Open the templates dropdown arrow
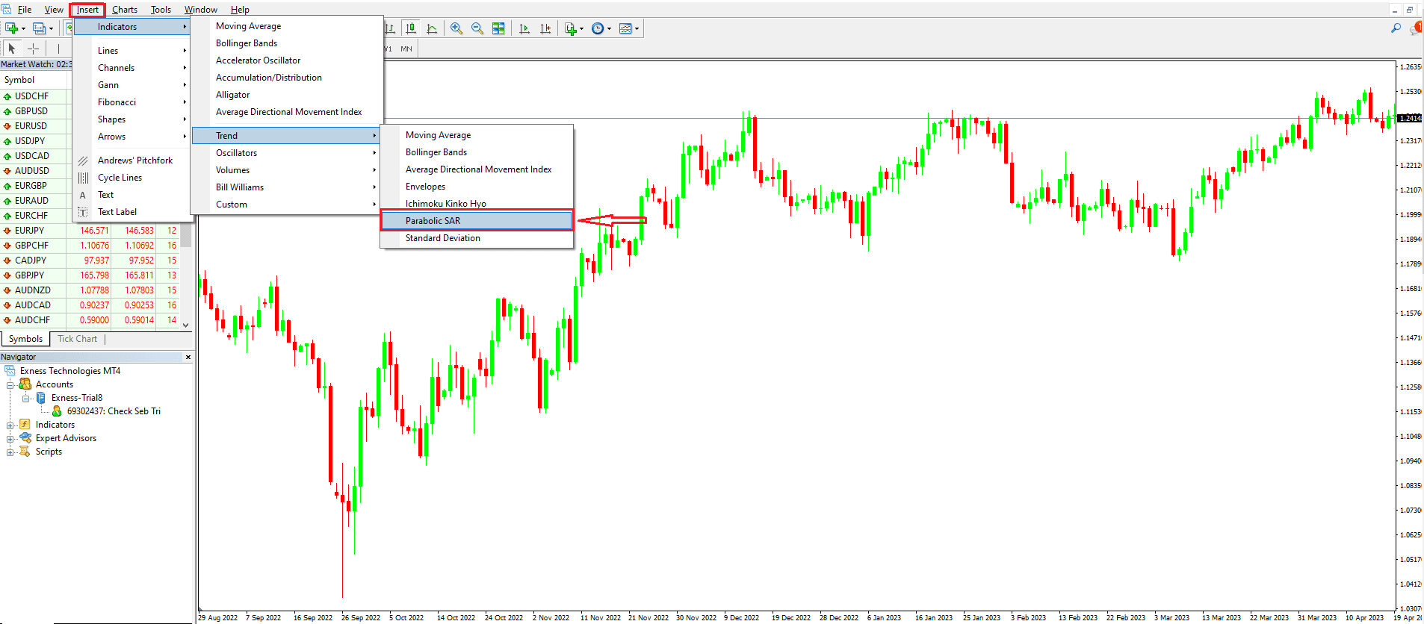This screenshot has height=624, width=1424. pyautogui.click(x=637, y=28)
